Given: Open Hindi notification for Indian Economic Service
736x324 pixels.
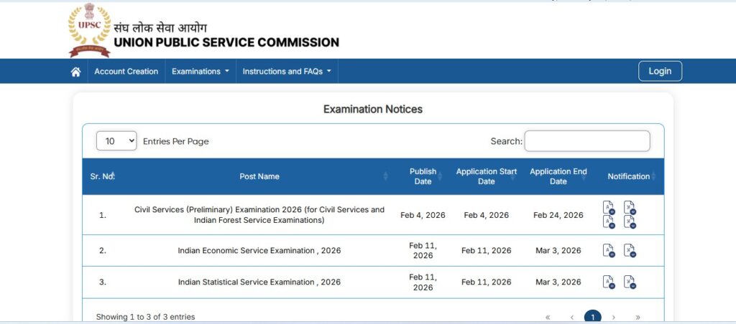Looking at the screenshot, I should [x=630, y=251].
